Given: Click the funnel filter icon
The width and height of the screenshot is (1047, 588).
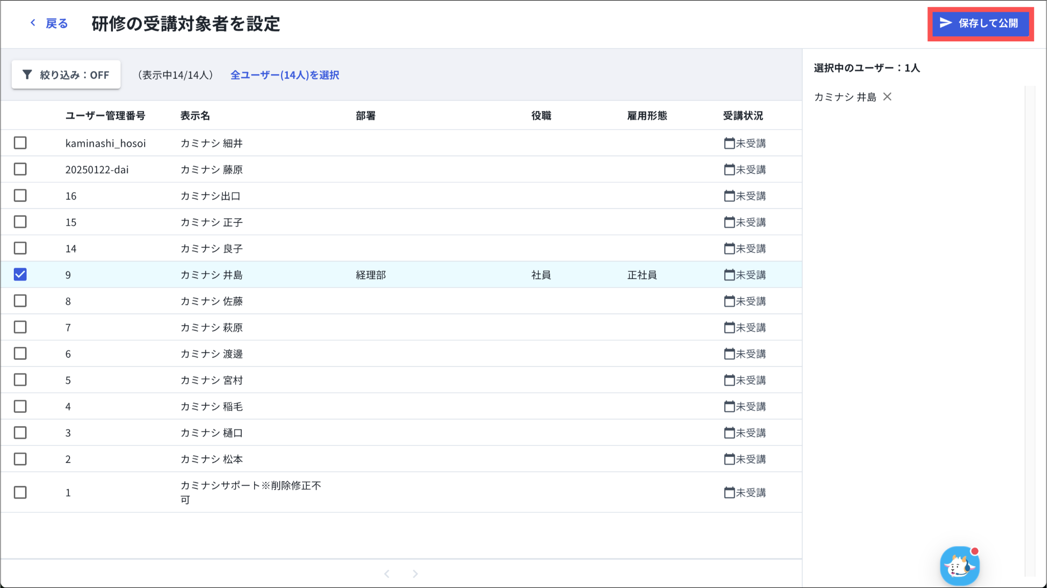Looking at the screenshot, I should (27, 75).
